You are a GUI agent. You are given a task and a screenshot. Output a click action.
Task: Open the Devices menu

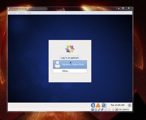[x=22, y=13]
